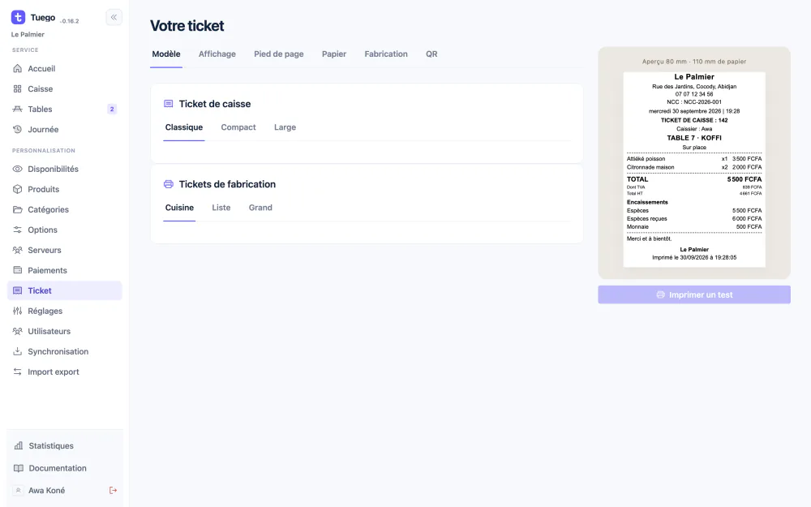Click the Tables badge showing 2
811x507 pixels.
[x=112, y=110]
